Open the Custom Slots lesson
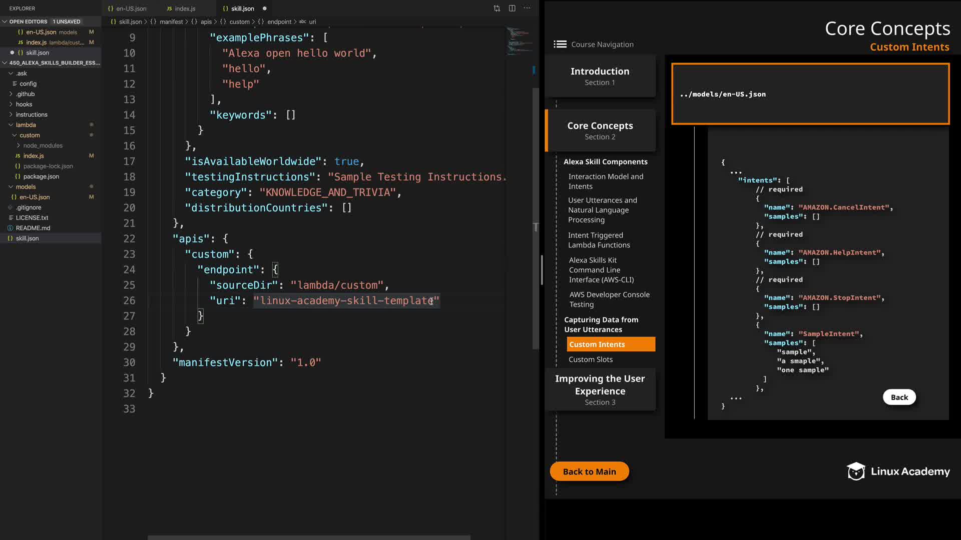Viewport: 961px width, 540px height. [x=590, y=359]
